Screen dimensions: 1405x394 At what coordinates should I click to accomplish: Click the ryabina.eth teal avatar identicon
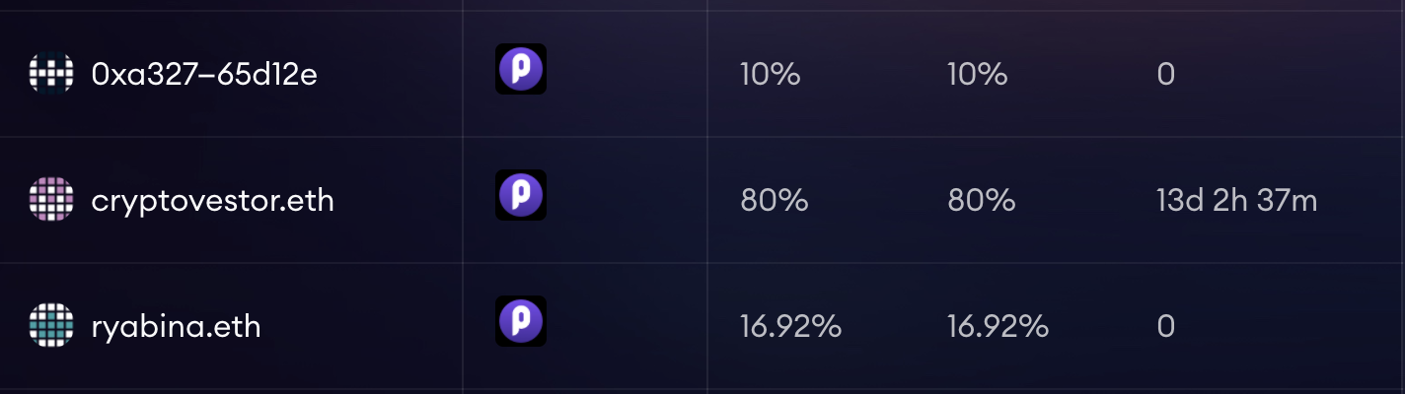click(x=51, y=326)
